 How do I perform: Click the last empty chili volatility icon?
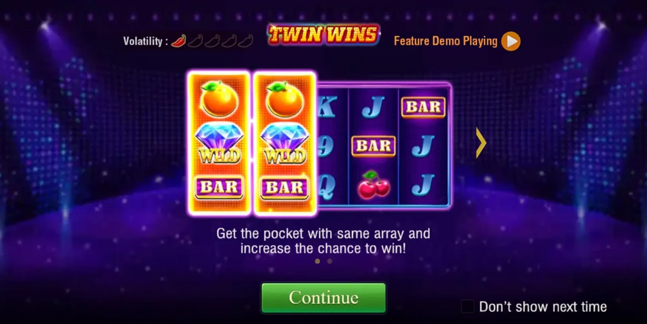pos(246,41)
